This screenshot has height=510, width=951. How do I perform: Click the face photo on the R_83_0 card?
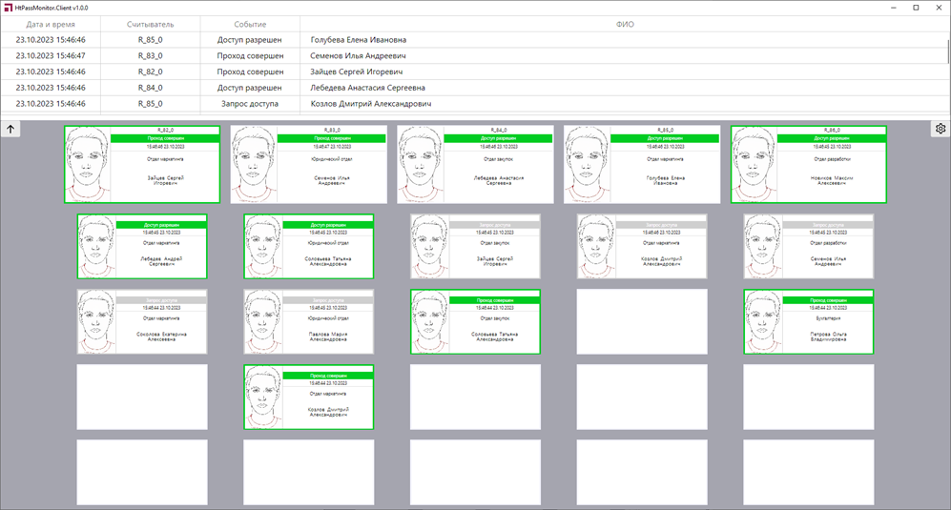tap(254, 164)
